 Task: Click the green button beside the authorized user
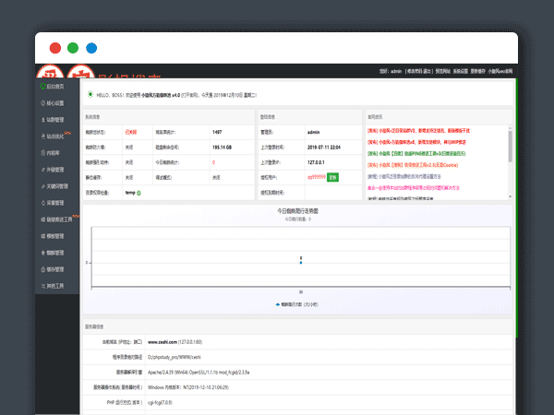point(332,177)
